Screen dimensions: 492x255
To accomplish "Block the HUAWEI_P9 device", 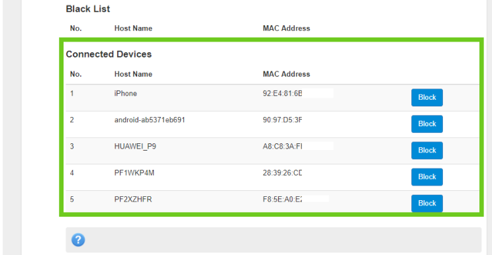I will tap(427, 151).
